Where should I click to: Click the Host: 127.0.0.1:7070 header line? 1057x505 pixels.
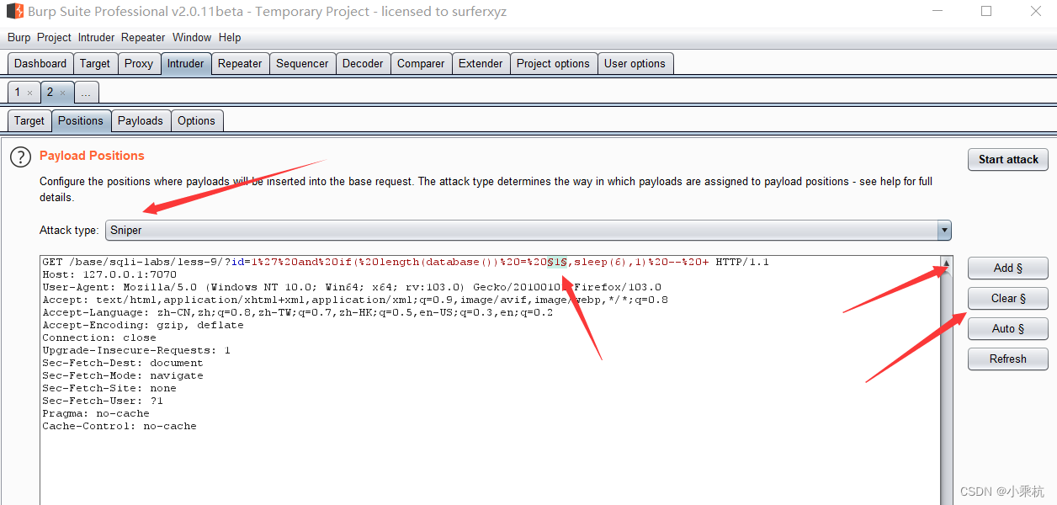click(x=109, y=274)
